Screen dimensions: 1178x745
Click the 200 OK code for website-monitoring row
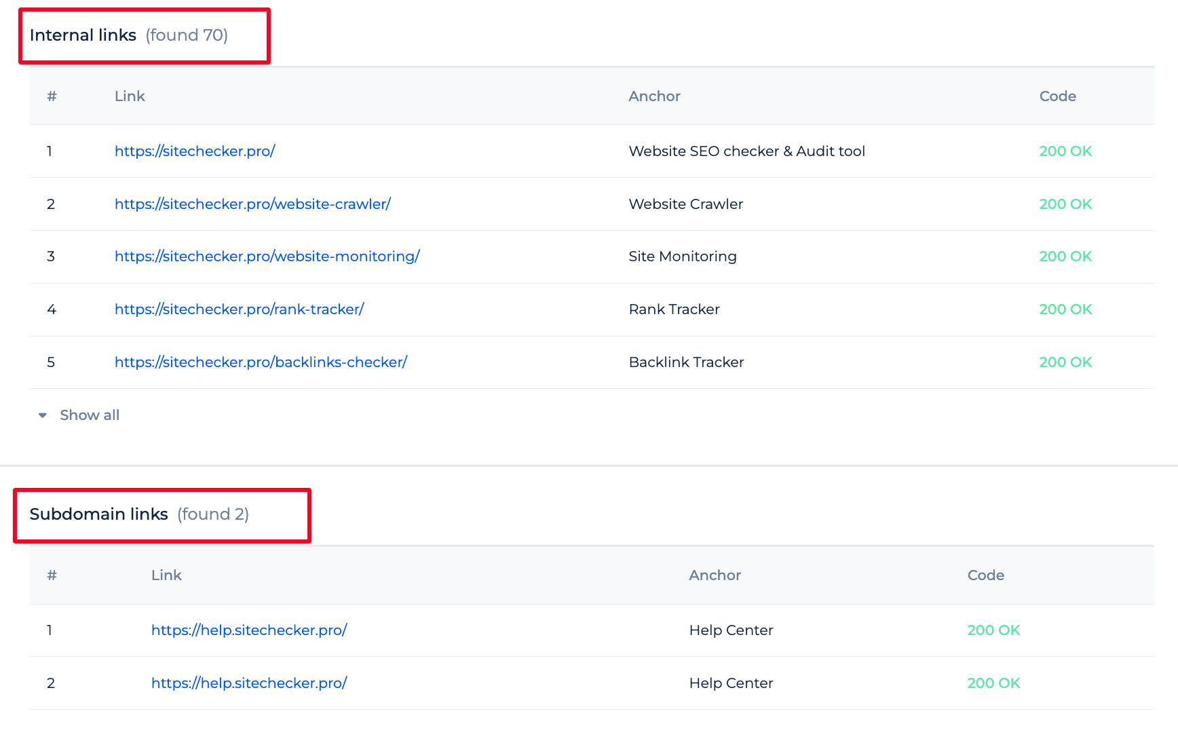point(1065,256)
